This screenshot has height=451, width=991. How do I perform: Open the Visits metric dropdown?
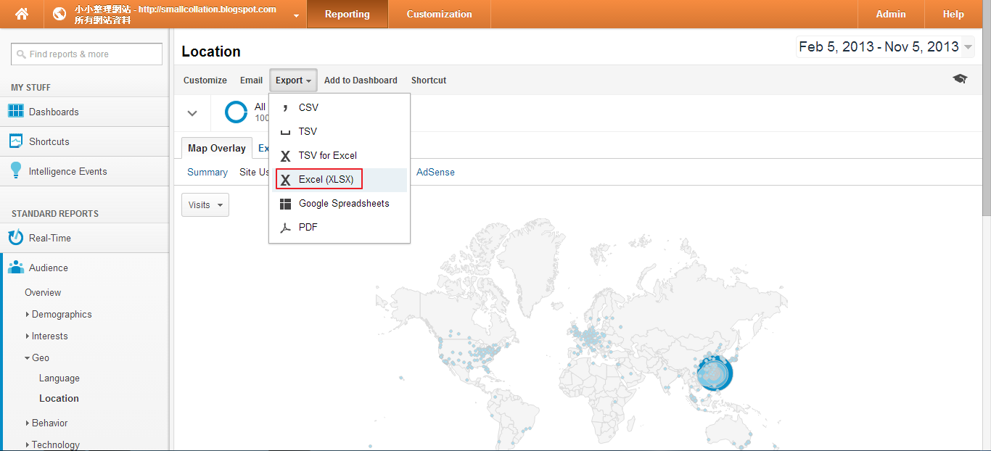coord(205,204)
